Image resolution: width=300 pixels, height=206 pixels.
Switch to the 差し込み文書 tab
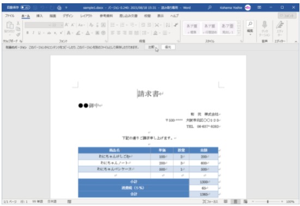click(128, 16)
